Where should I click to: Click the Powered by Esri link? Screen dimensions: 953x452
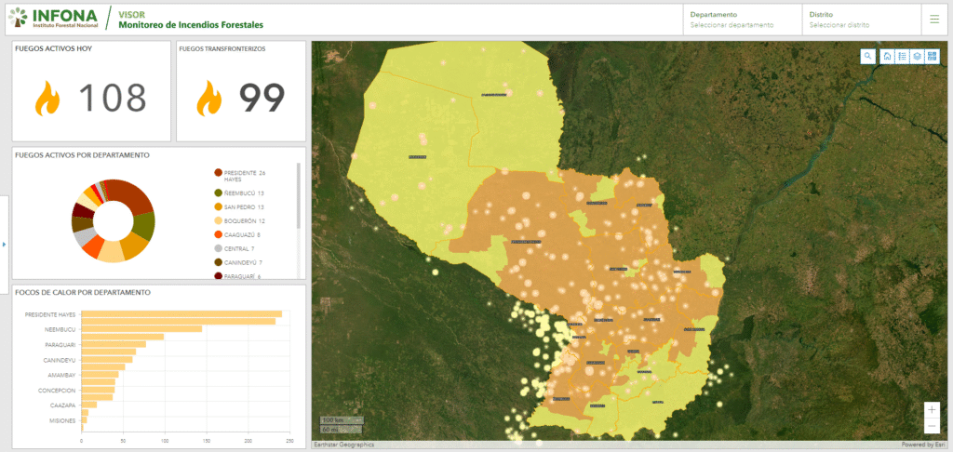[x=925, y=445]
